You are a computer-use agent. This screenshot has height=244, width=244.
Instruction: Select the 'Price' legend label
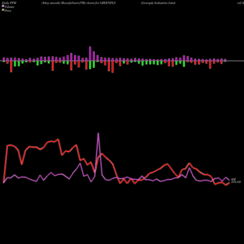point(8,11)
